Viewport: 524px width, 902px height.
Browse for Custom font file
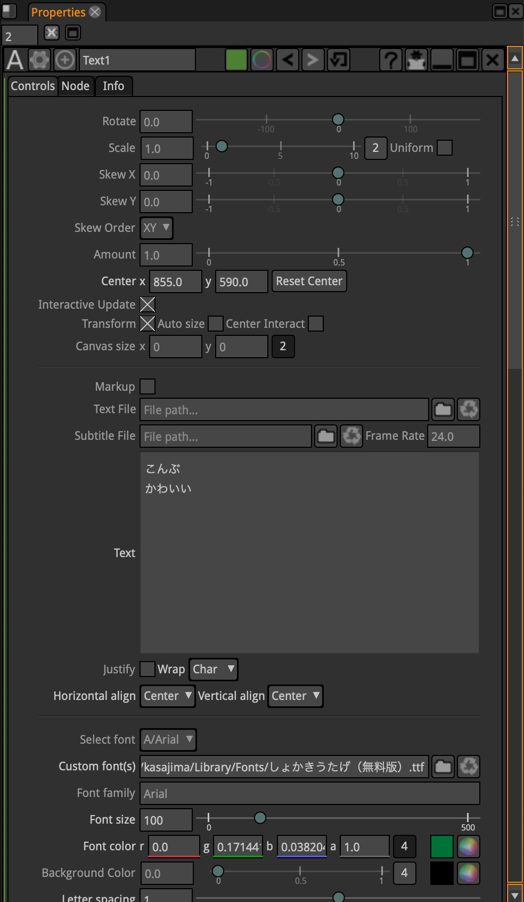tap(443, 767)
